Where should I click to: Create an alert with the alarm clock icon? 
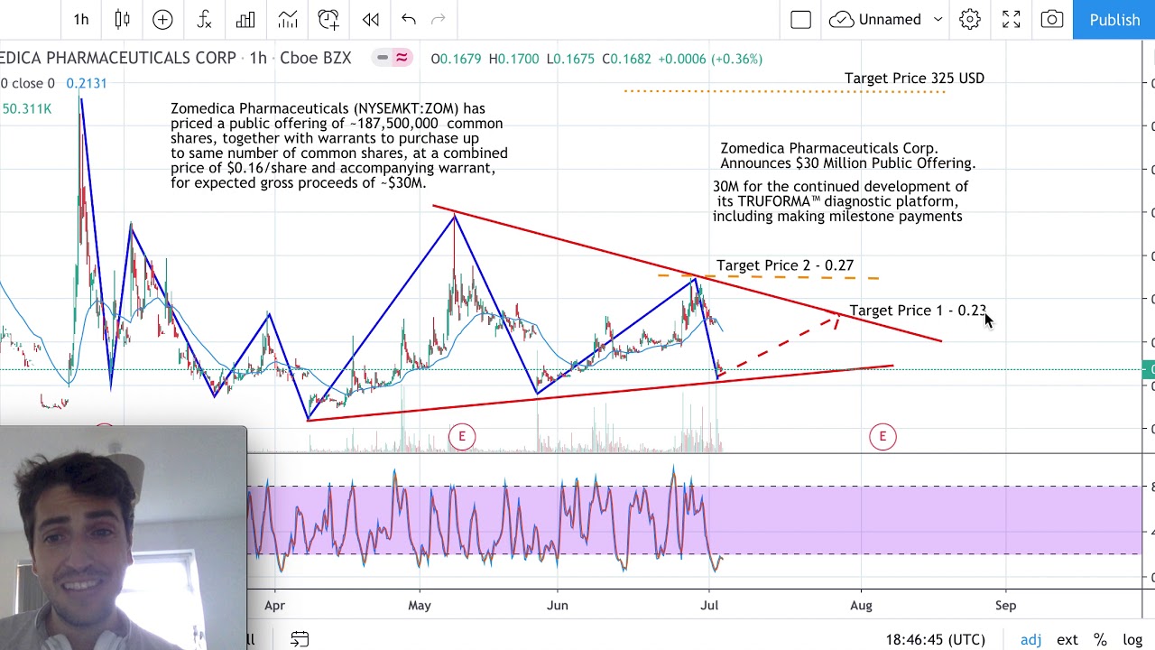[328, 19]
